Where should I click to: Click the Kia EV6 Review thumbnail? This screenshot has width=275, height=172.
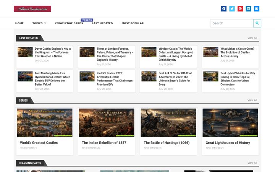tap(87, 76)
